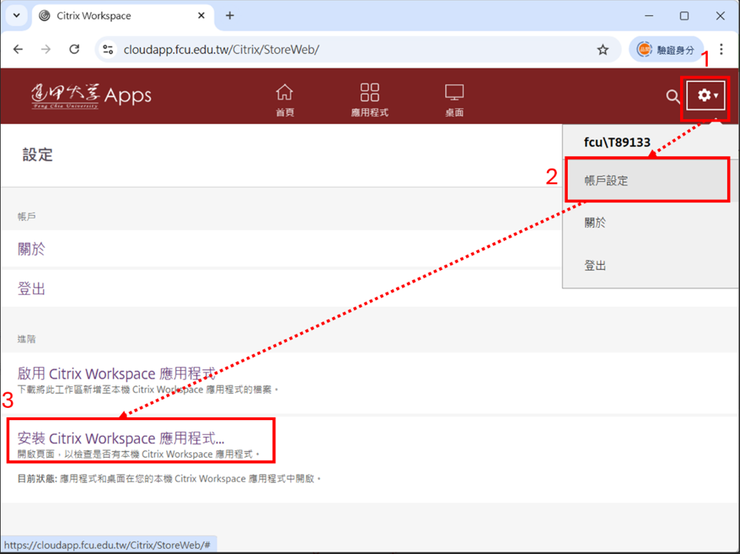Maximize the browser window
The image size is (740, 554).
(x=685, y=15)
